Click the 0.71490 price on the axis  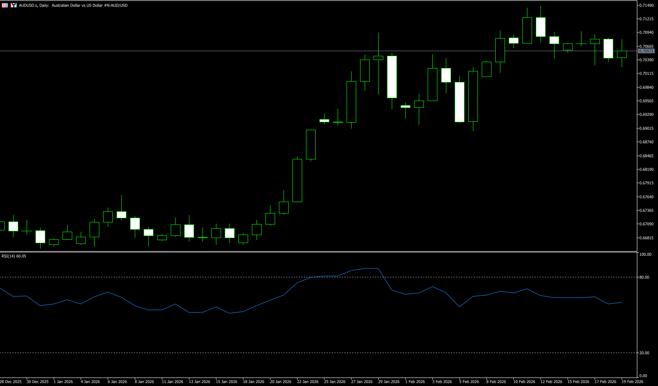pos(647,5)
